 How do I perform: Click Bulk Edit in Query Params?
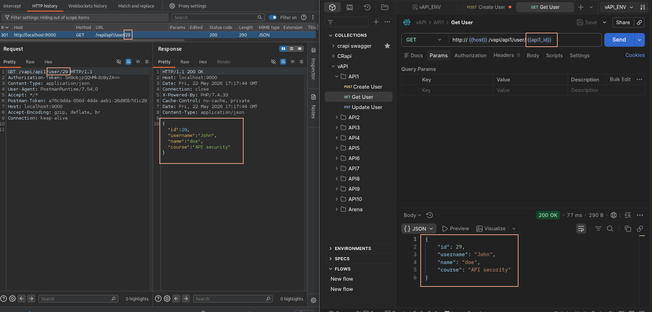point(620,79)
